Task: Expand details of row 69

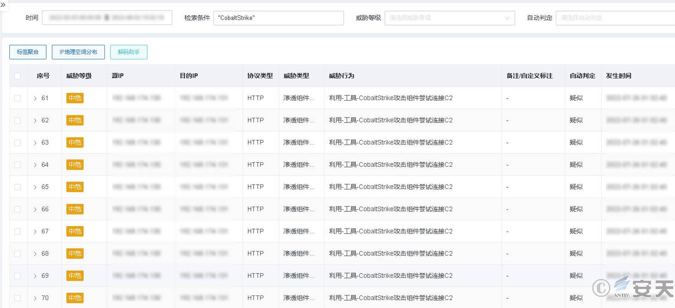Action: click(35, 276)
